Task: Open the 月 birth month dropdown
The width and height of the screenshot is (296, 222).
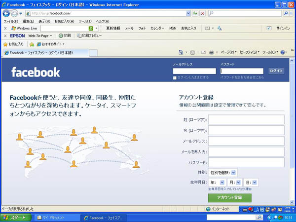Action: tap(235, 183)
